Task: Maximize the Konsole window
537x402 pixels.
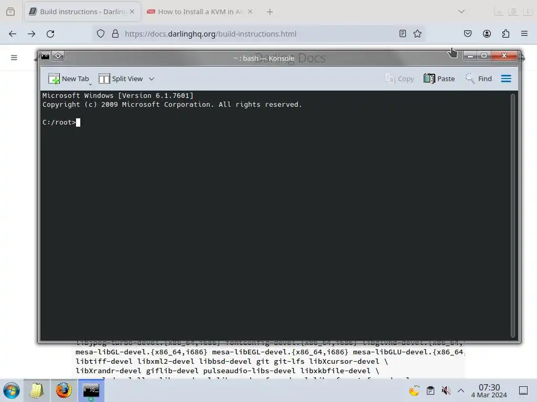Action: coord(484,55)
